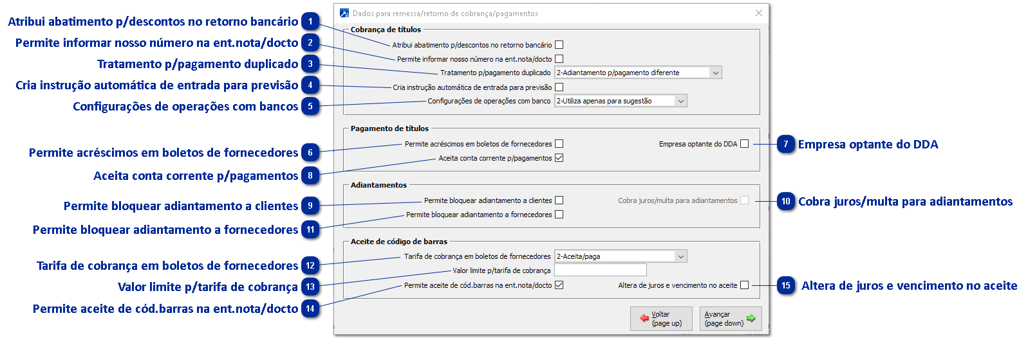The image size is (1028, 345).
Task: Click the application icon in the title bar
Action: [x=344, y=13]
